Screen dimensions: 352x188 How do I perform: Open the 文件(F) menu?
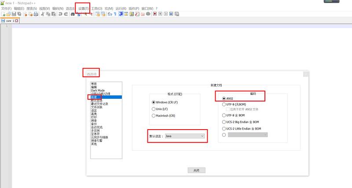coord(6,8)
